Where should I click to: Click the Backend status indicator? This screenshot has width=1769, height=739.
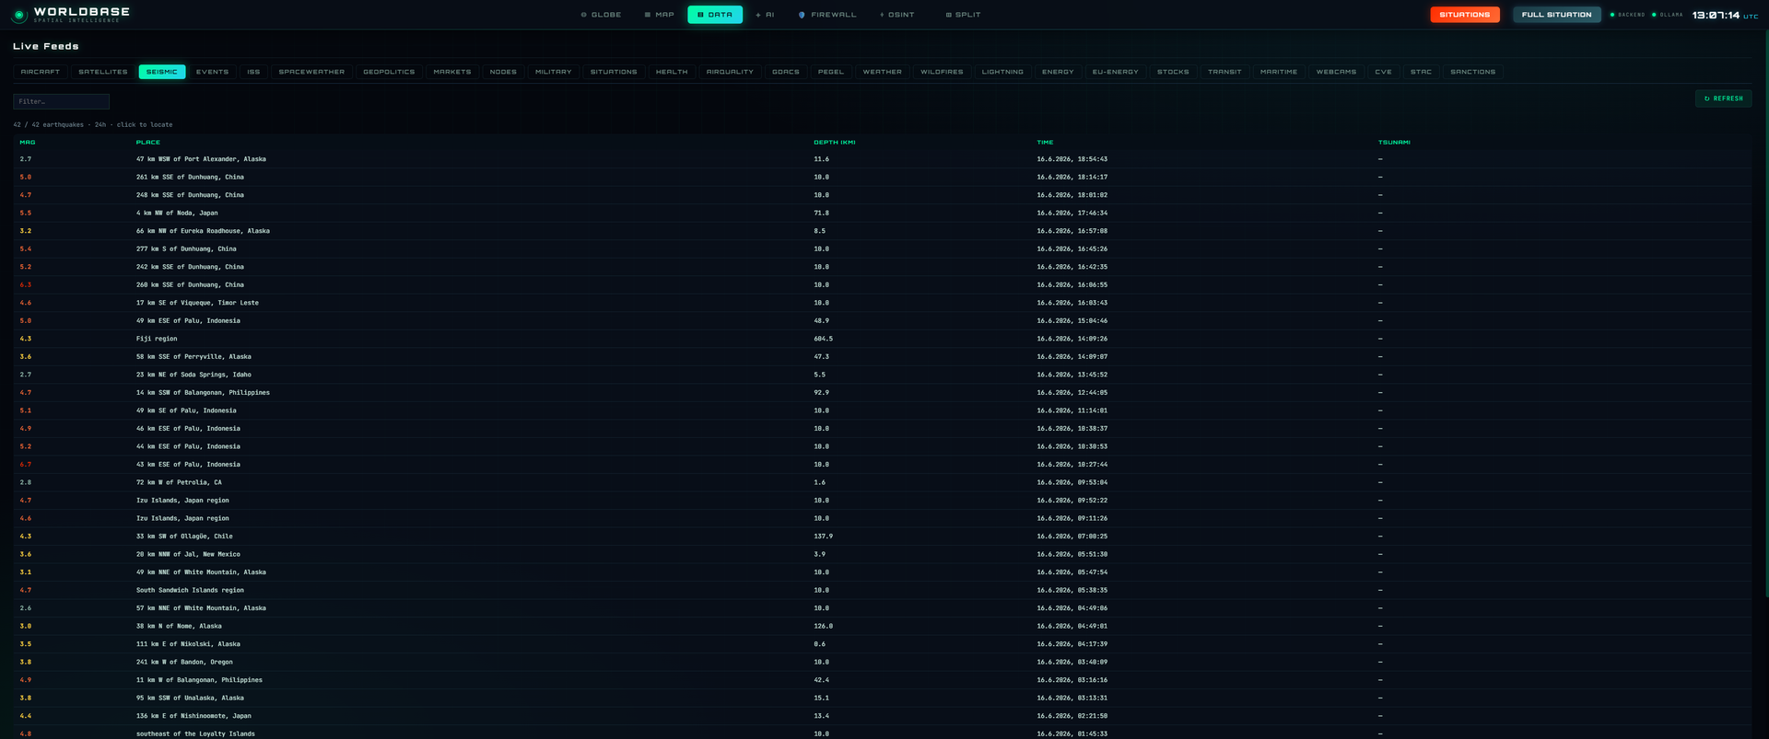pos(1627,15)
